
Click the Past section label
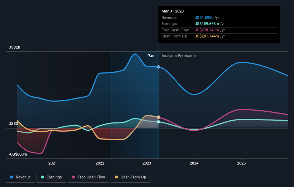[151, 56]
